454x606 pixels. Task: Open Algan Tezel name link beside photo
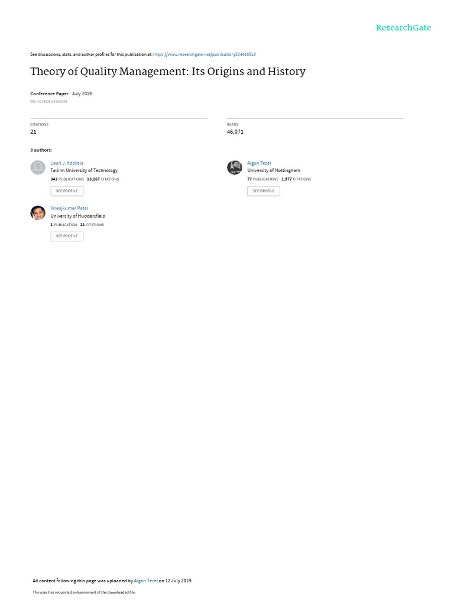259,163
